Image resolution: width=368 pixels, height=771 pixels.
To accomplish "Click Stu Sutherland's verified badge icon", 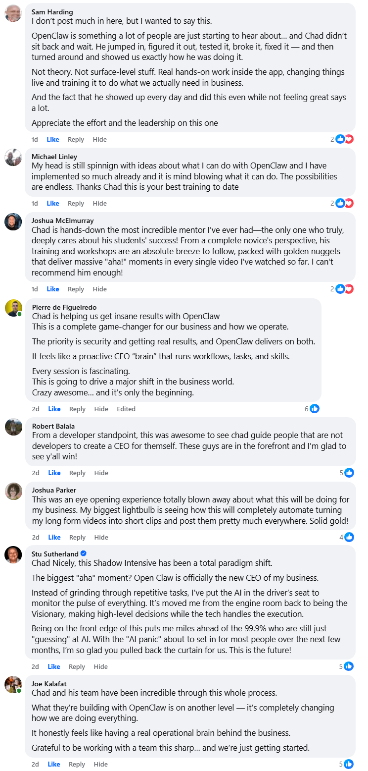I will 84,553.
